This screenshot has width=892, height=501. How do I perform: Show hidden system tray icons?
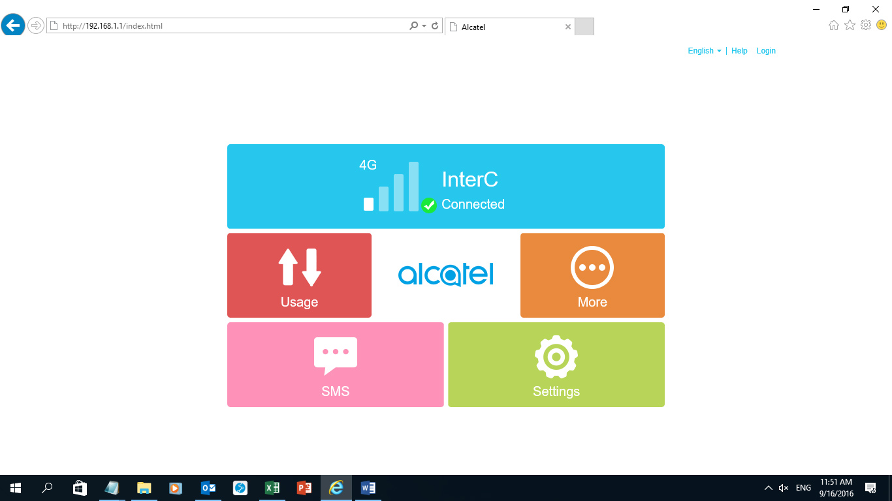769,488
